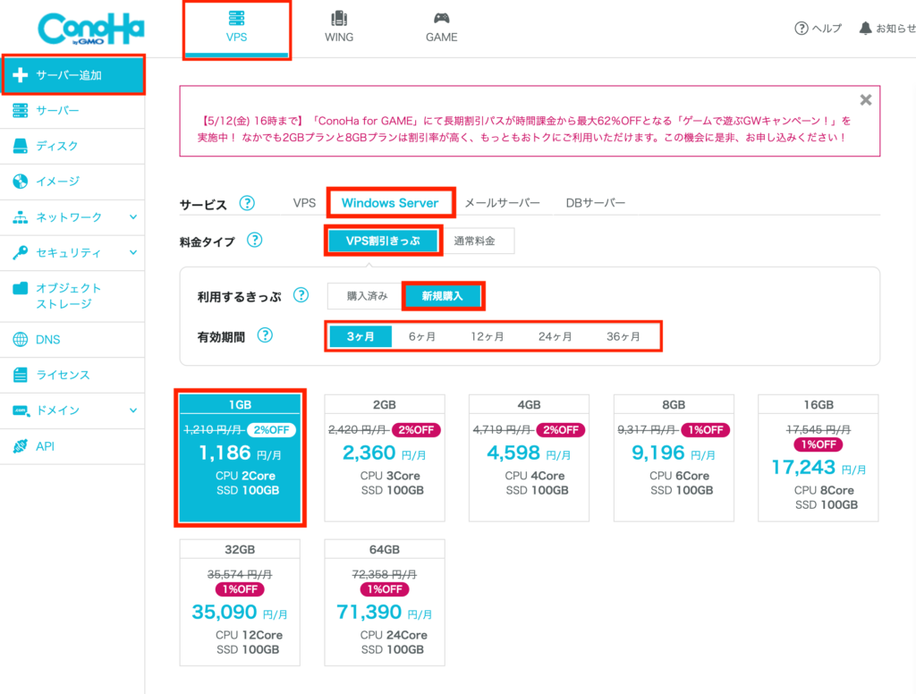Select the 16GB plan card
Image resolution: width=916 pixels, height=694 pixels.
click(818, 458)
